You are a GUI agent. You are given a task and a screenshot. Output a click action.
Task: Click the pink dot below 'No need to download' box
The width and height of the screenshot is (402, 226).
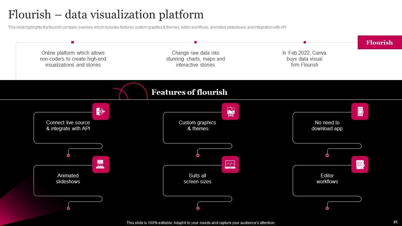coord(327,155)
